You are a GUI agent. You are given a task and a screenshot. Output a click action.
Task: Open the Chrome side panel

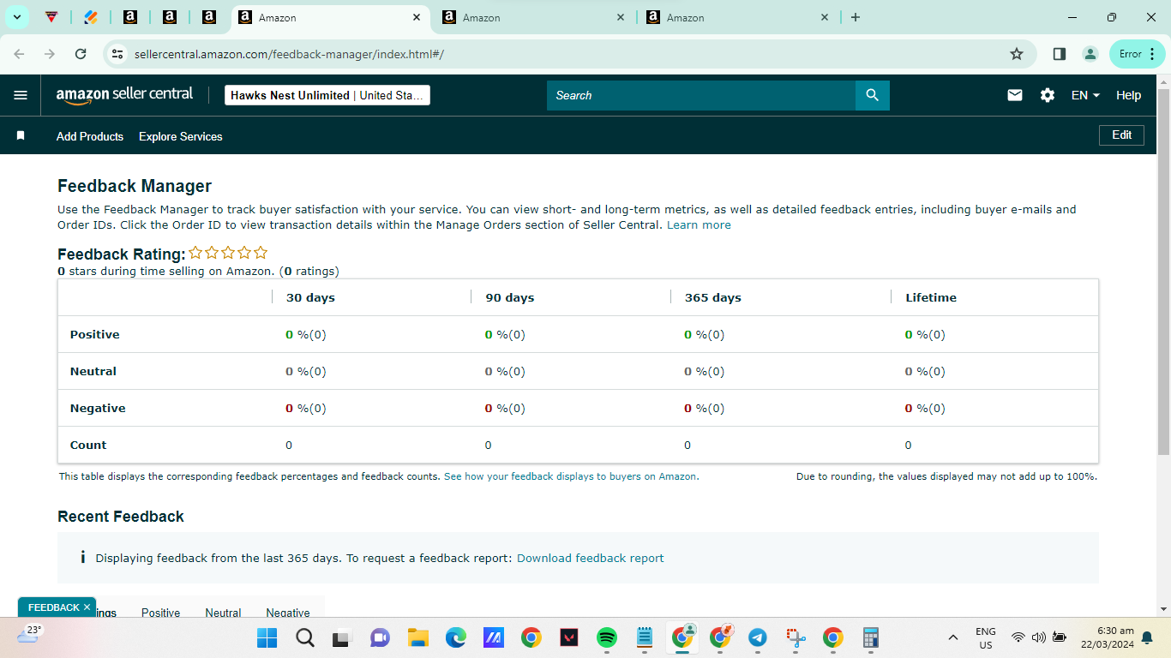coord(1060,54)
